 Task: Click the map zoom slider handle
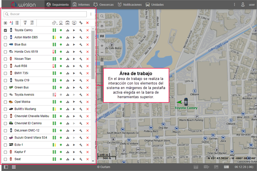click(x=102, y=63)
